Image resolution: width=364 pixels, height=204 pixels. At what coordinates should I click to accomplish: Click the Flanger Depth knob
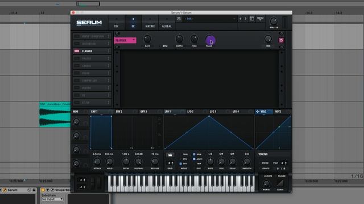click(x=179, y=39)
